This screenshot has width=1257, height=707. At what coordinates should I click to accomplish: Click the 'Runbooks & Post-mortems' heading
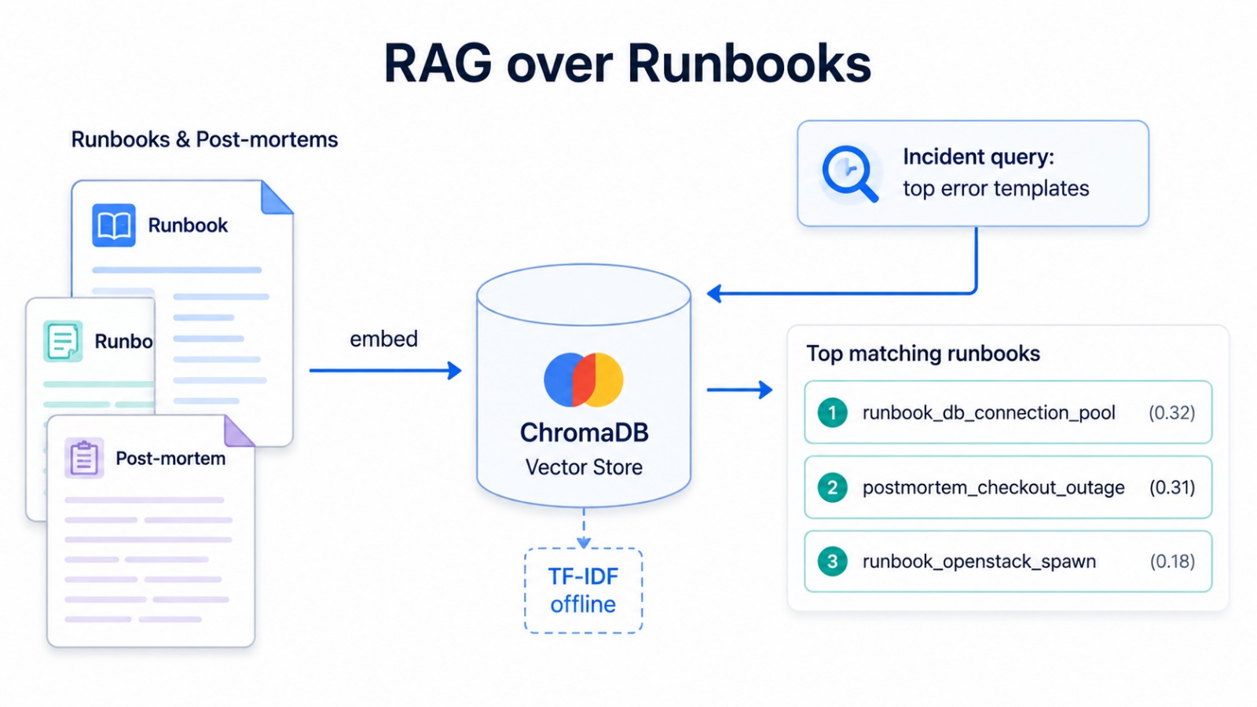pos(204,140)
